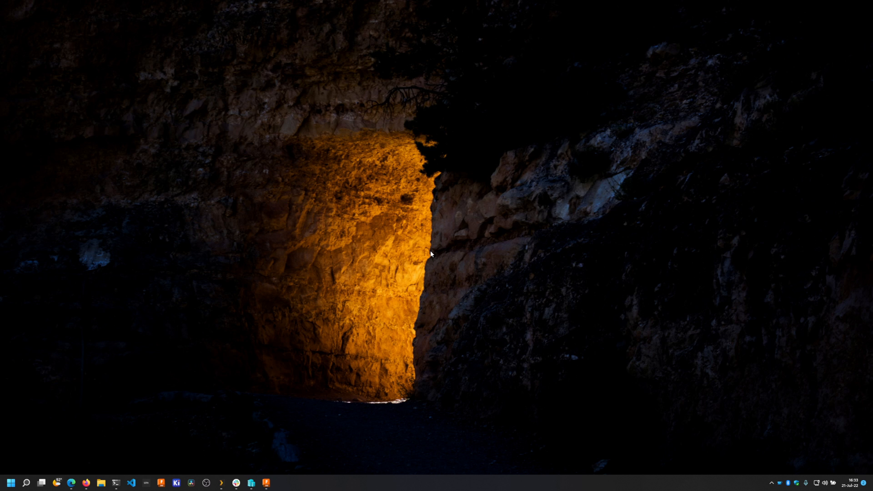
Task: Open KiCad from the taskbar
Action: (x=176, y=483)
